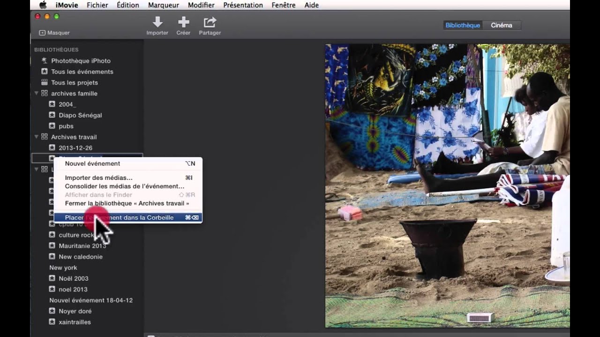Screen dimensions: 600x337
Task: Hide the sidebar with Masquer
Action: (54, 33)
